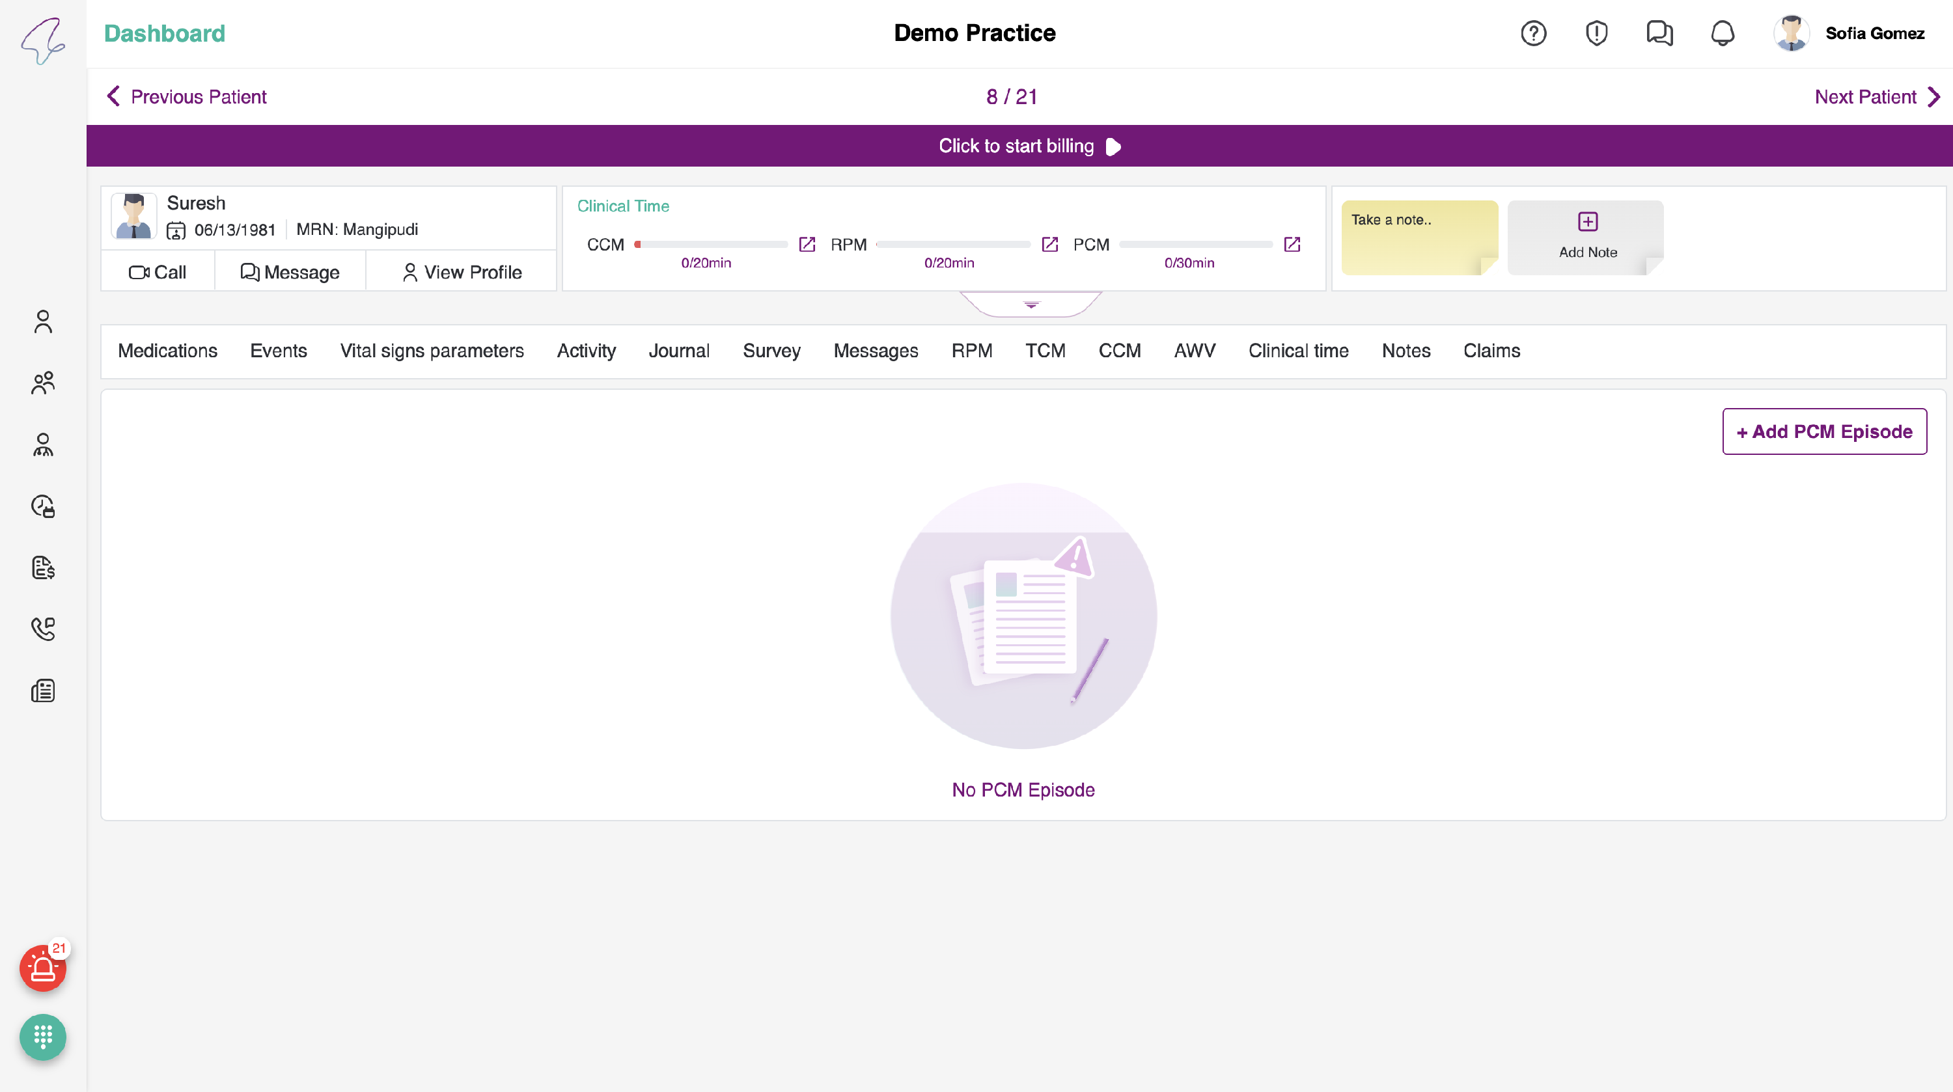Expand the clinical time panel down arrow
The image size is (1953, 1092).
pyautogui.click(x=1031, y=305)
